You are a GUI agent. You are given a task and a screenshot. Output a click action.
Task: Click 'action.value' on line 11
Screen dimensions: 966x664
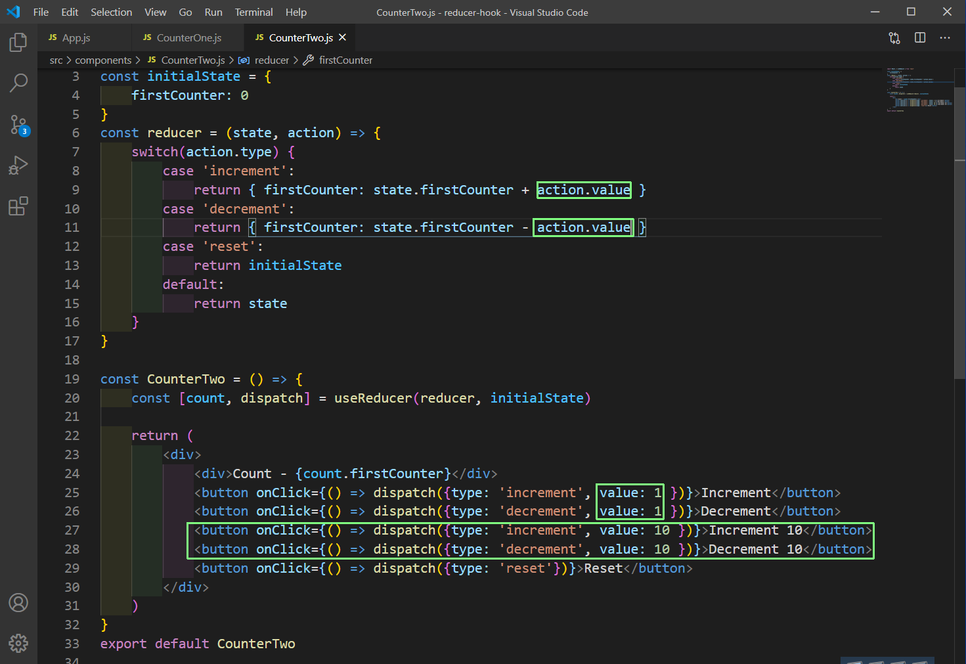click(x=584, y=227)
